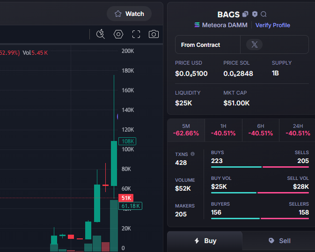Image resolution: width=315 pixels, height=252 pixels.
Task: Click the Watch star button
Action: (129, 14)
